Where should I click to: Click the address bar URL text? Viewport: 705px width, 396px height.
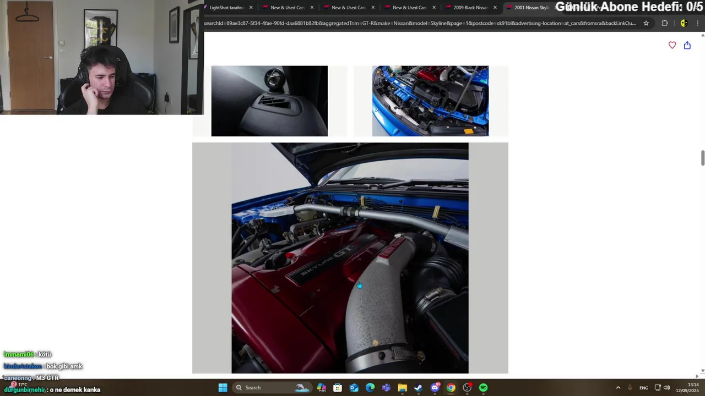(x=420, y=23)
